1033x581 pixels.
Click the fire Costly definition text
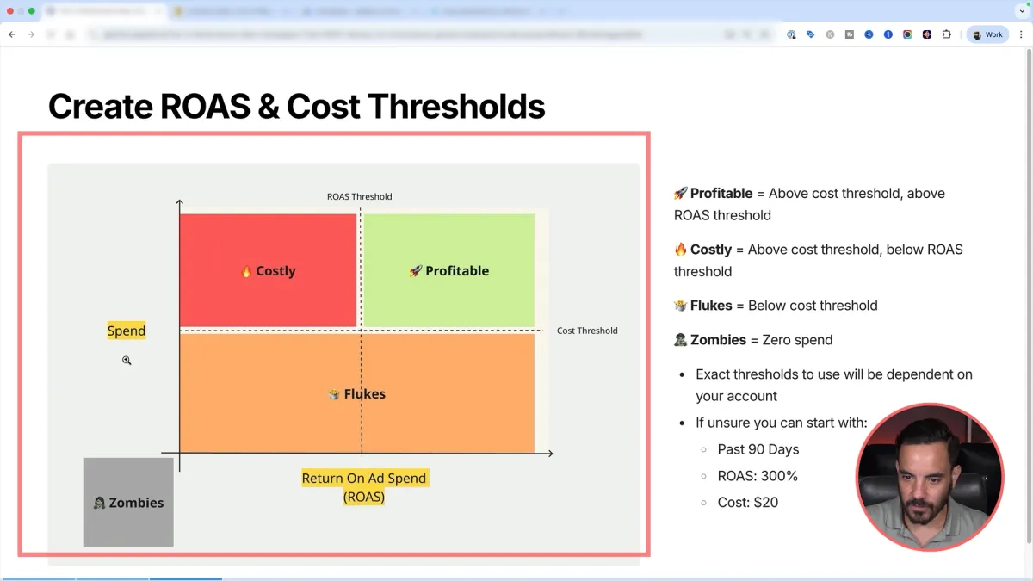click(818, 260)
